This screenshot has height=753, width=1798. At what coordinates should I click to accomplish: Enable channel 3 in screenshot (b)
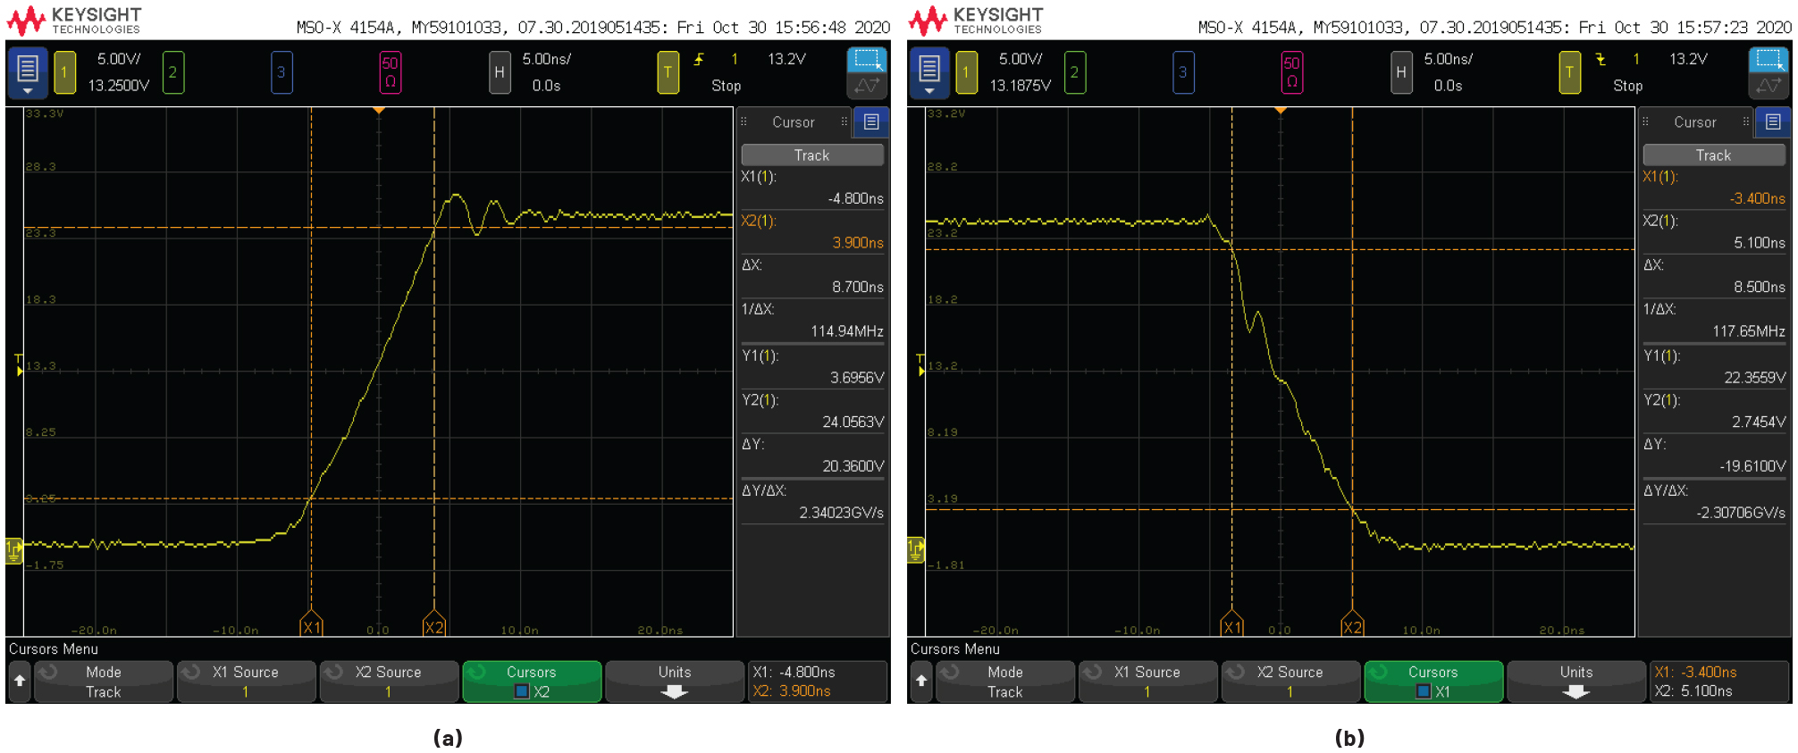click(1182, 72)
